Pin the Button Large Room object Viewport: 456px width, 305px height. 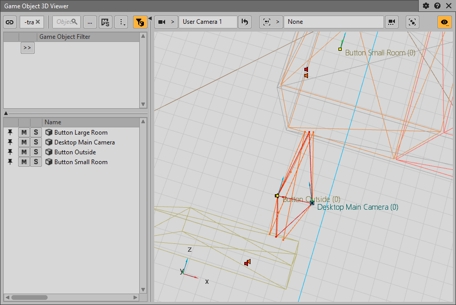[x=10, y=133]
